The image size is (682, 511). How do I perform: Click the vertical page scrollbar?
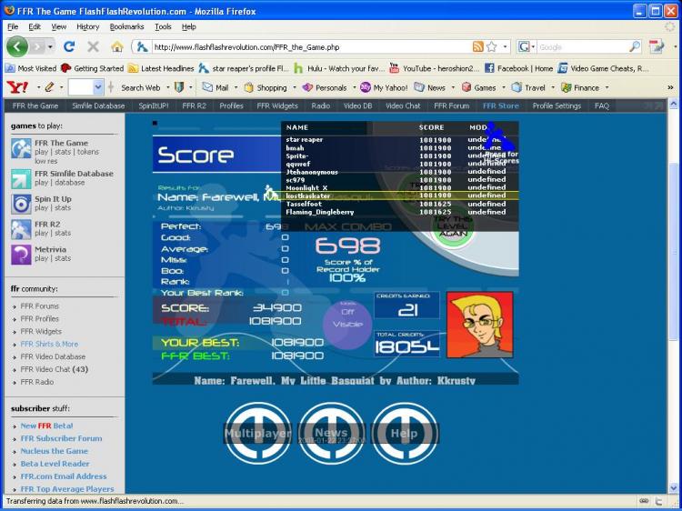click(673, 296)
